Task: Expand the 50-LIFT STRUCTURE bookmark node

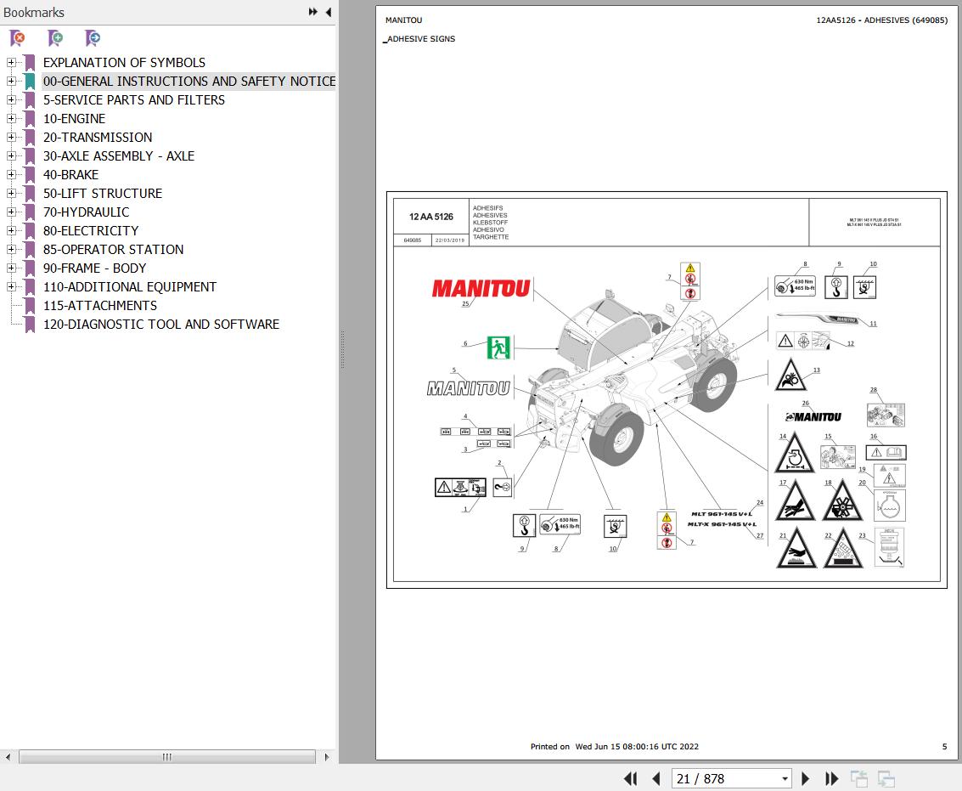Action: (11, 193)
